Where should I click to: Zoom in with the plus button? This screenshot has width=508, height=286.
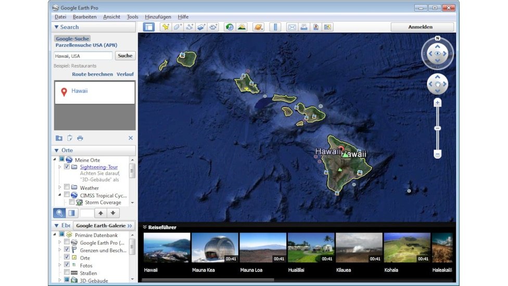(x=437, y=103)
